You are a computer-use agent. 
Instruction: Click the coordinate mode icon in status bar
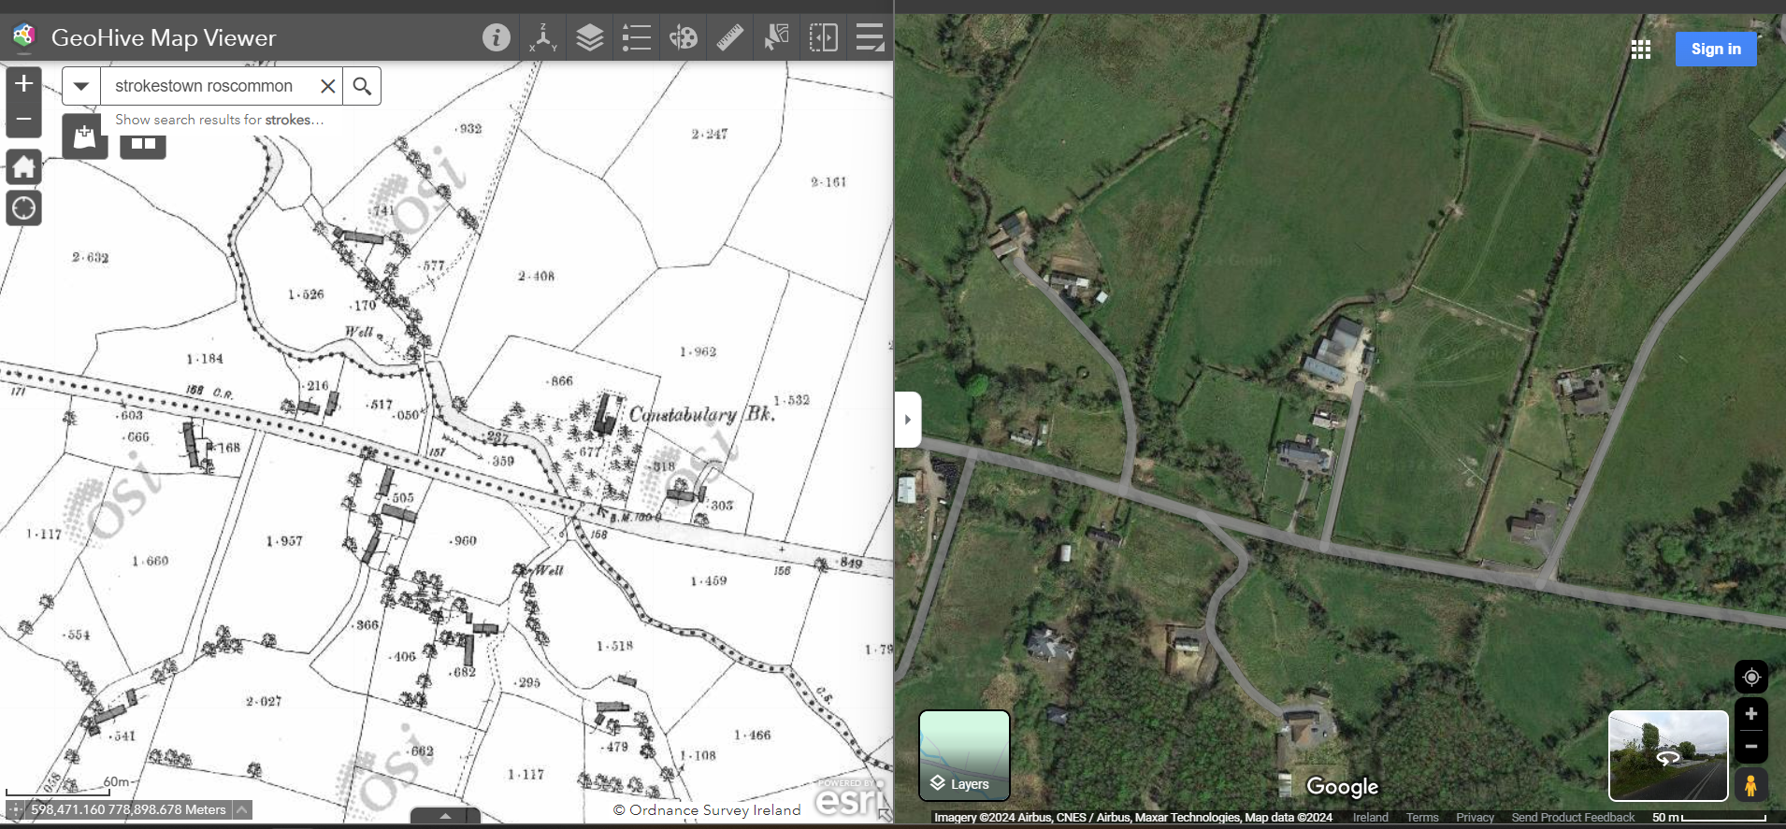[14, 809]
